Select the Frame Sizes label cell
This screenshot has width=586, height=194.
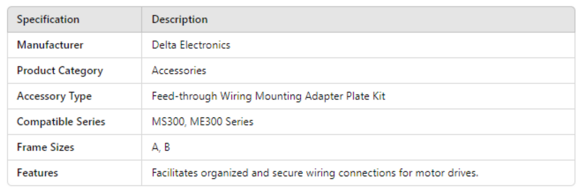[x=46, y=148]
